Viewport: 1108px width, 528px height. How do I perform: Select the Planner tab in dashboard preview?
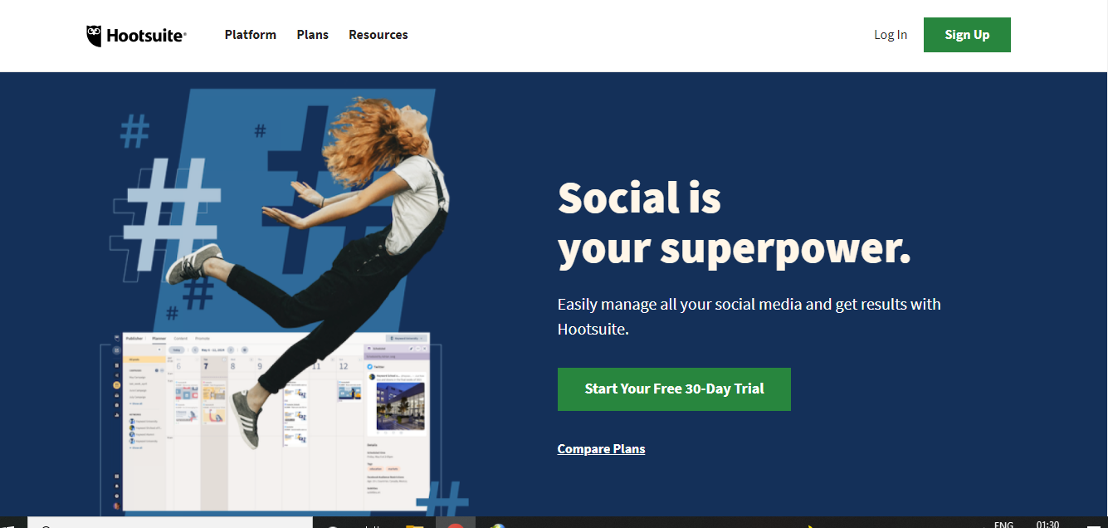pyautogui.click(x=159, y=339)
